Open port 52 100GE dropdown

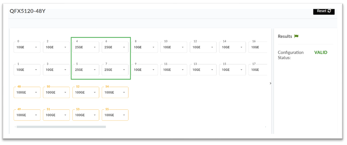[x=86, y=92]
